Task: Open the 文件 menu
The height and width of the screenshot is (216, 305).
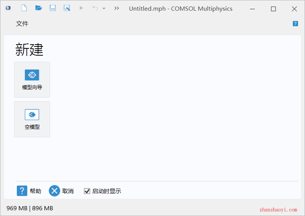Action: [x=22, y=24]
